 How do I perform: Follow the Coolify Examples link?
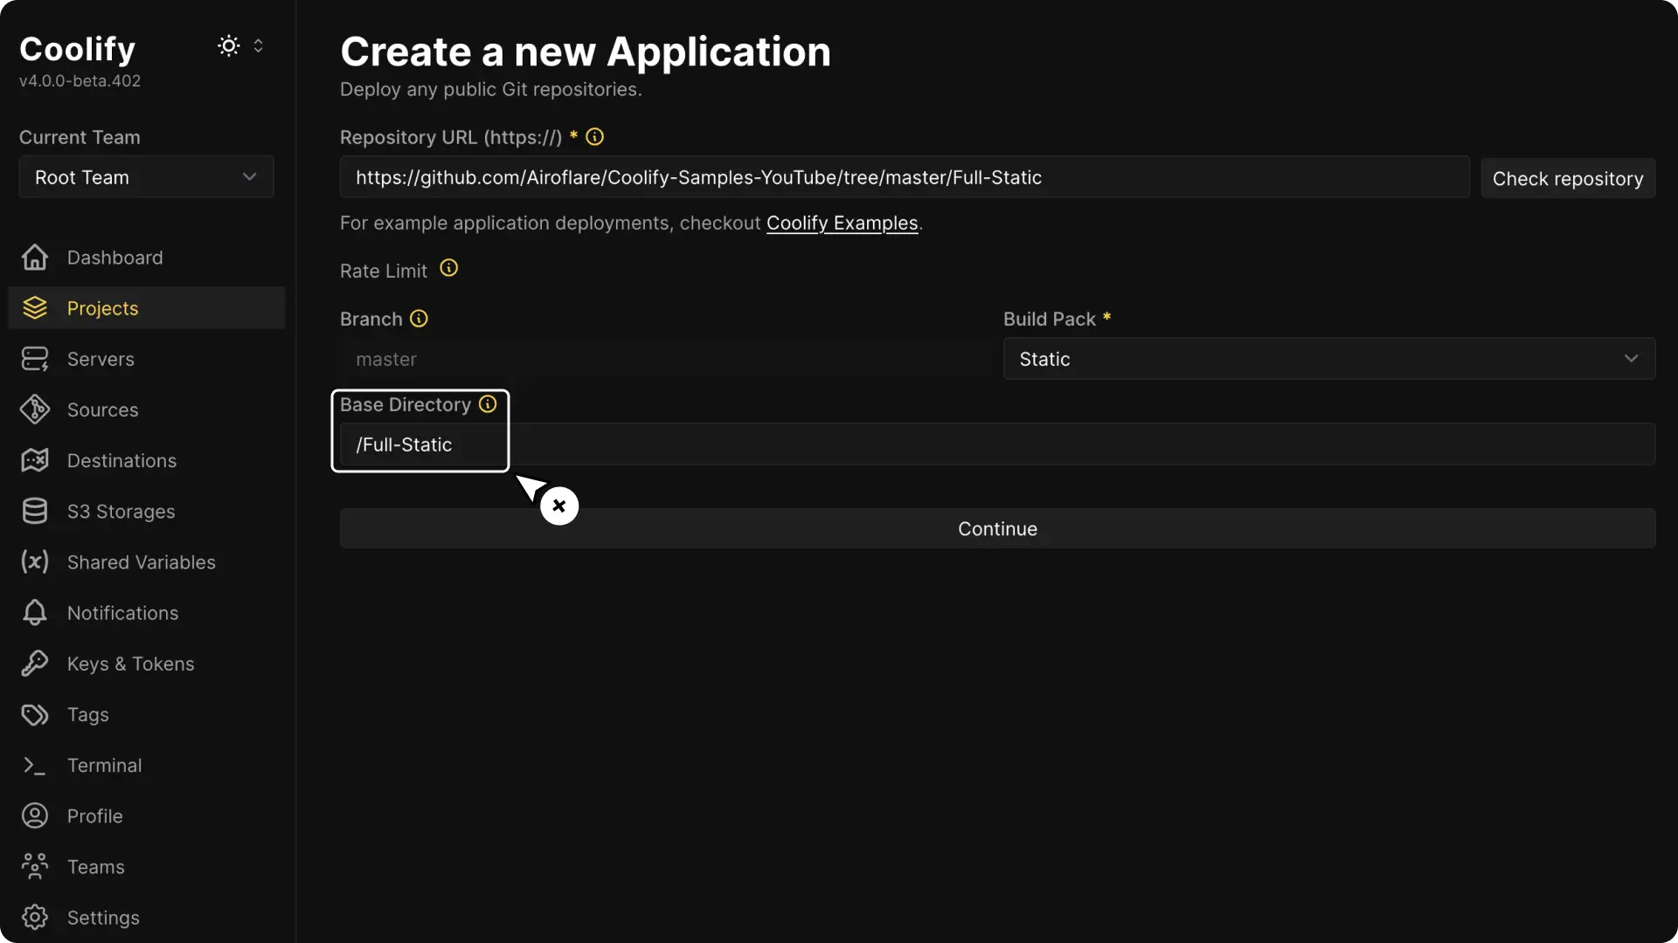point(842,223)
